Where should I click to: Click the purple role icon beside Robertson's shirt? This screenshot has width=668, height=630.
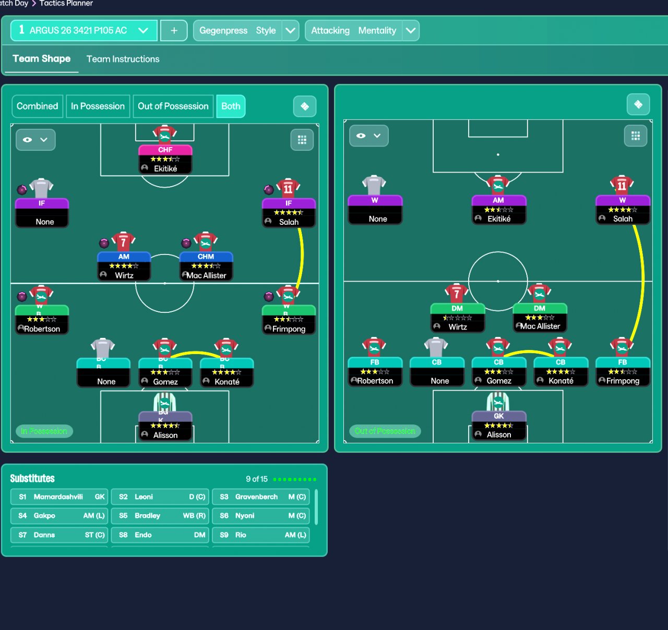(22, 297)
